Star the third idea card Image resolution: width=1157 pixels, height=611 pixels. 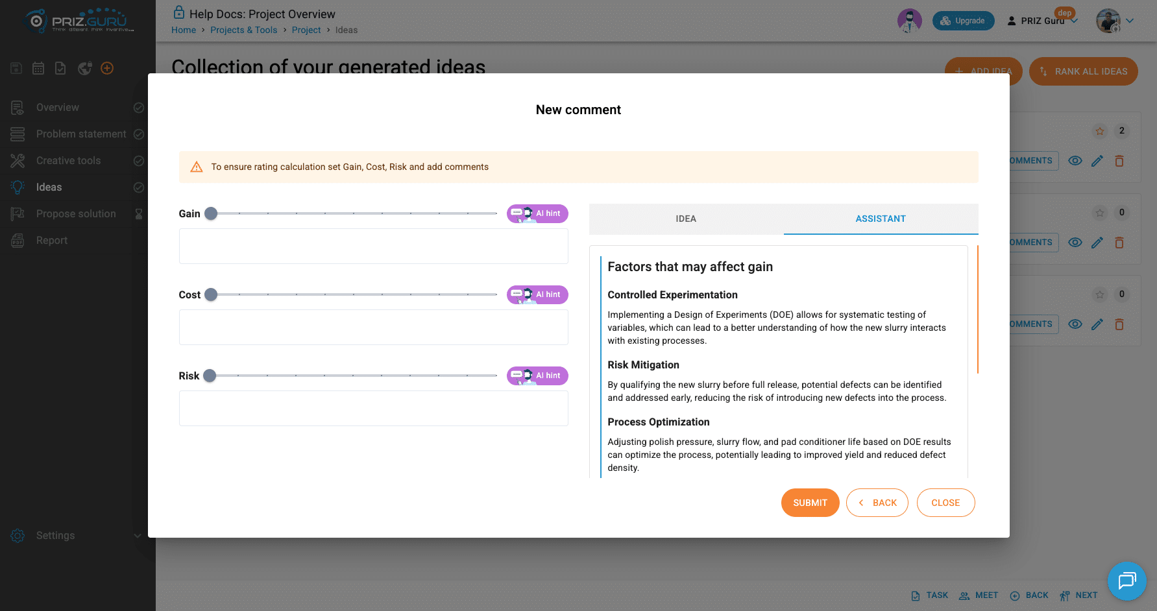click(x=1100, y=294)
